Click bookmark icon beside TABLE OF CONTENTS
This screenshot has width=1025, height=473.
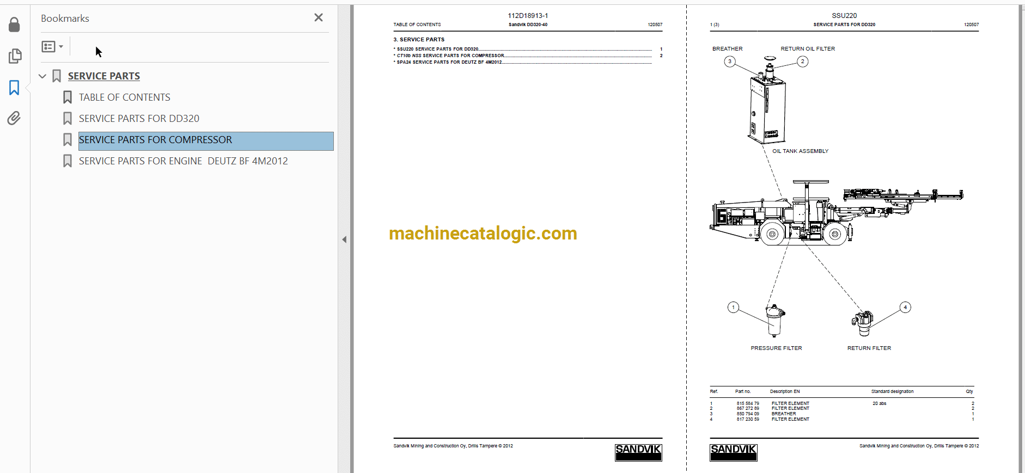click(68, 97)
